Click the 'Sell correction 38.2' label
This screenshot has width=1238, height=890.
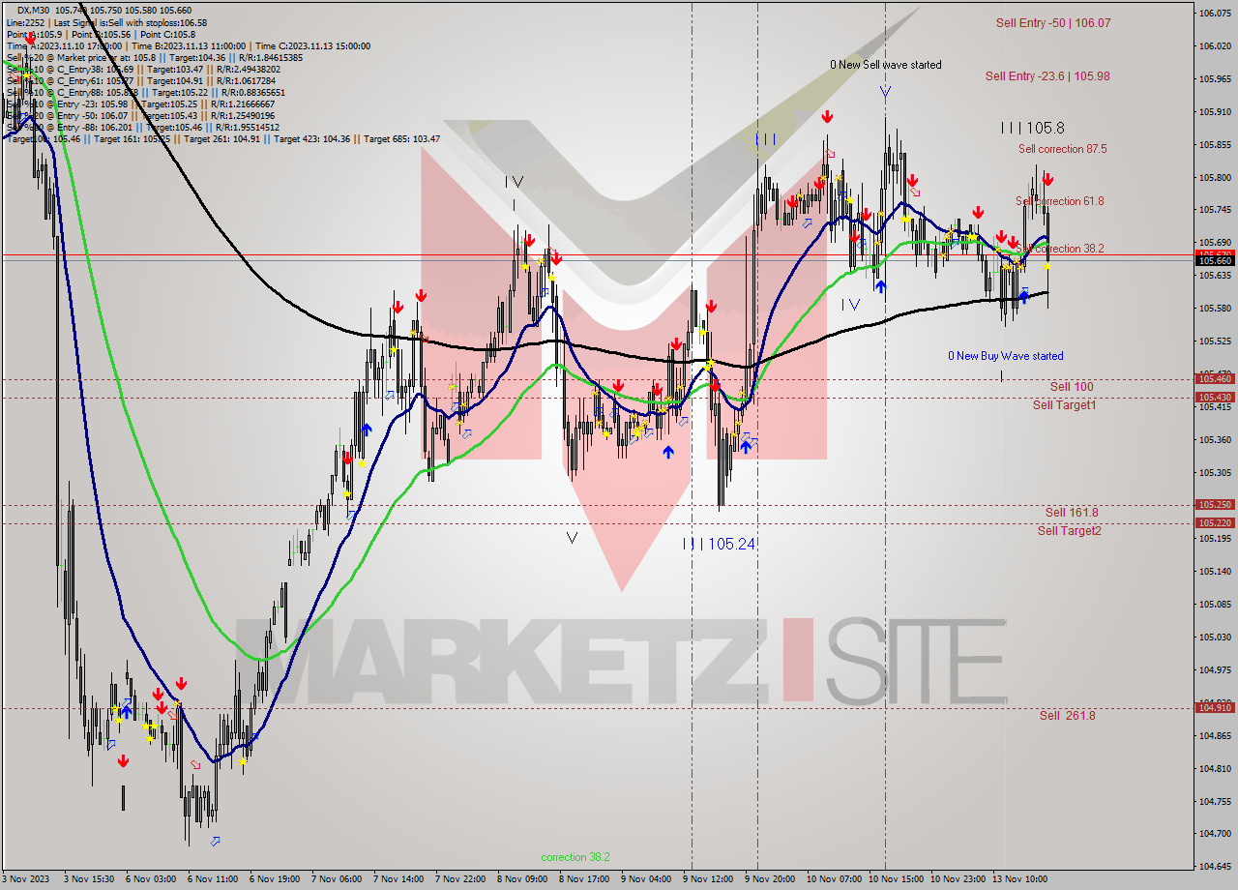1059,249
